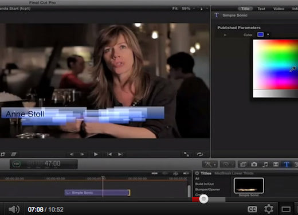The width and height of the screenshot is (298, 215).
Task: Open the Transitions browser
Action: [276, 165]
